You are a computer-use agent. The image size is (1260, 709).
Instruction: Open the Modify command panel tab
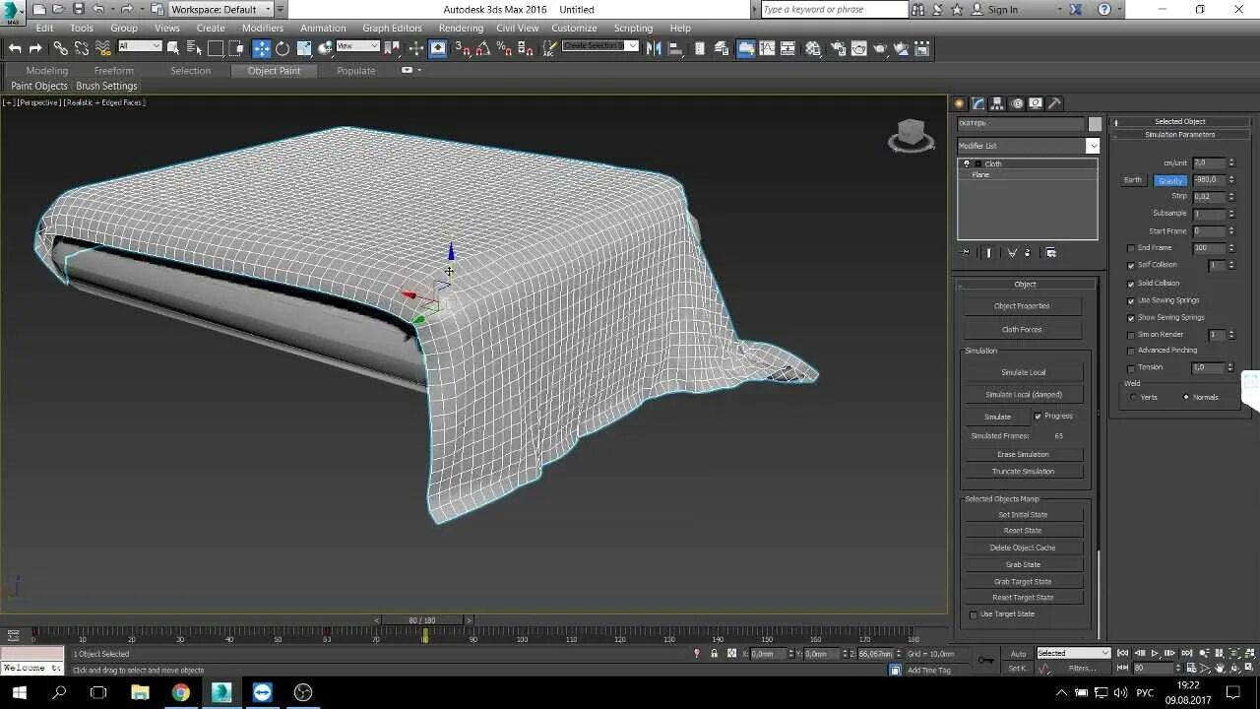978,103
